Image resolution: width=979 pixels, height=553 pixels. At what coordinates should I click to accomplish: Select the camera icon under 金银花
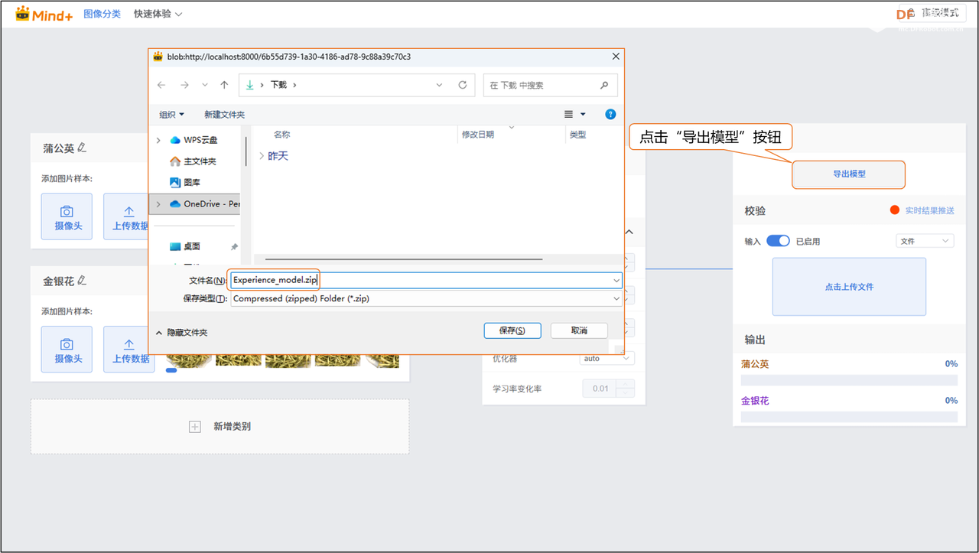tap(67, 349)
